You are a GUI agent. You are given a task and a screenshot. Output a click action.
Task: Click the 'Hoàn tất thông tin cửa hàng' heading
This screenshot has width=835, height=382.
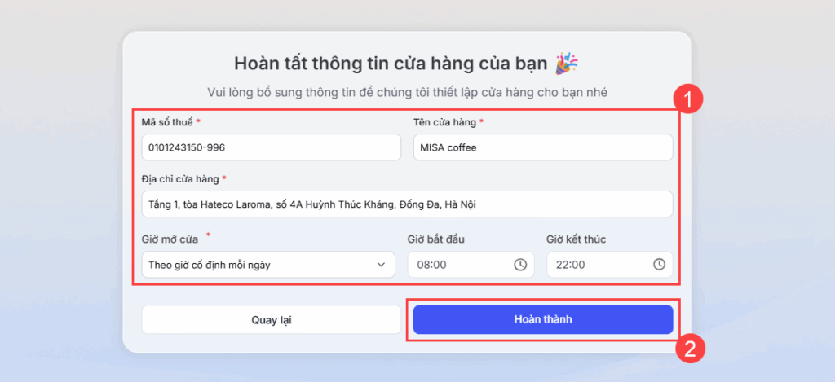click(x=390, y=64)
